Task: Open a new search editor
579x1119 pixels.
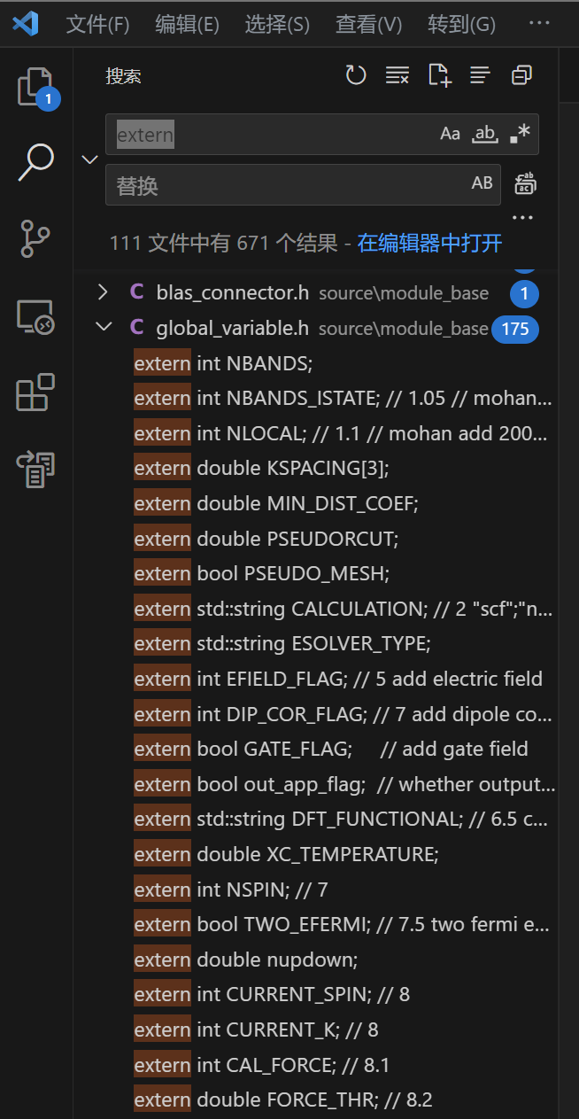Action: (x=439, y=76)
